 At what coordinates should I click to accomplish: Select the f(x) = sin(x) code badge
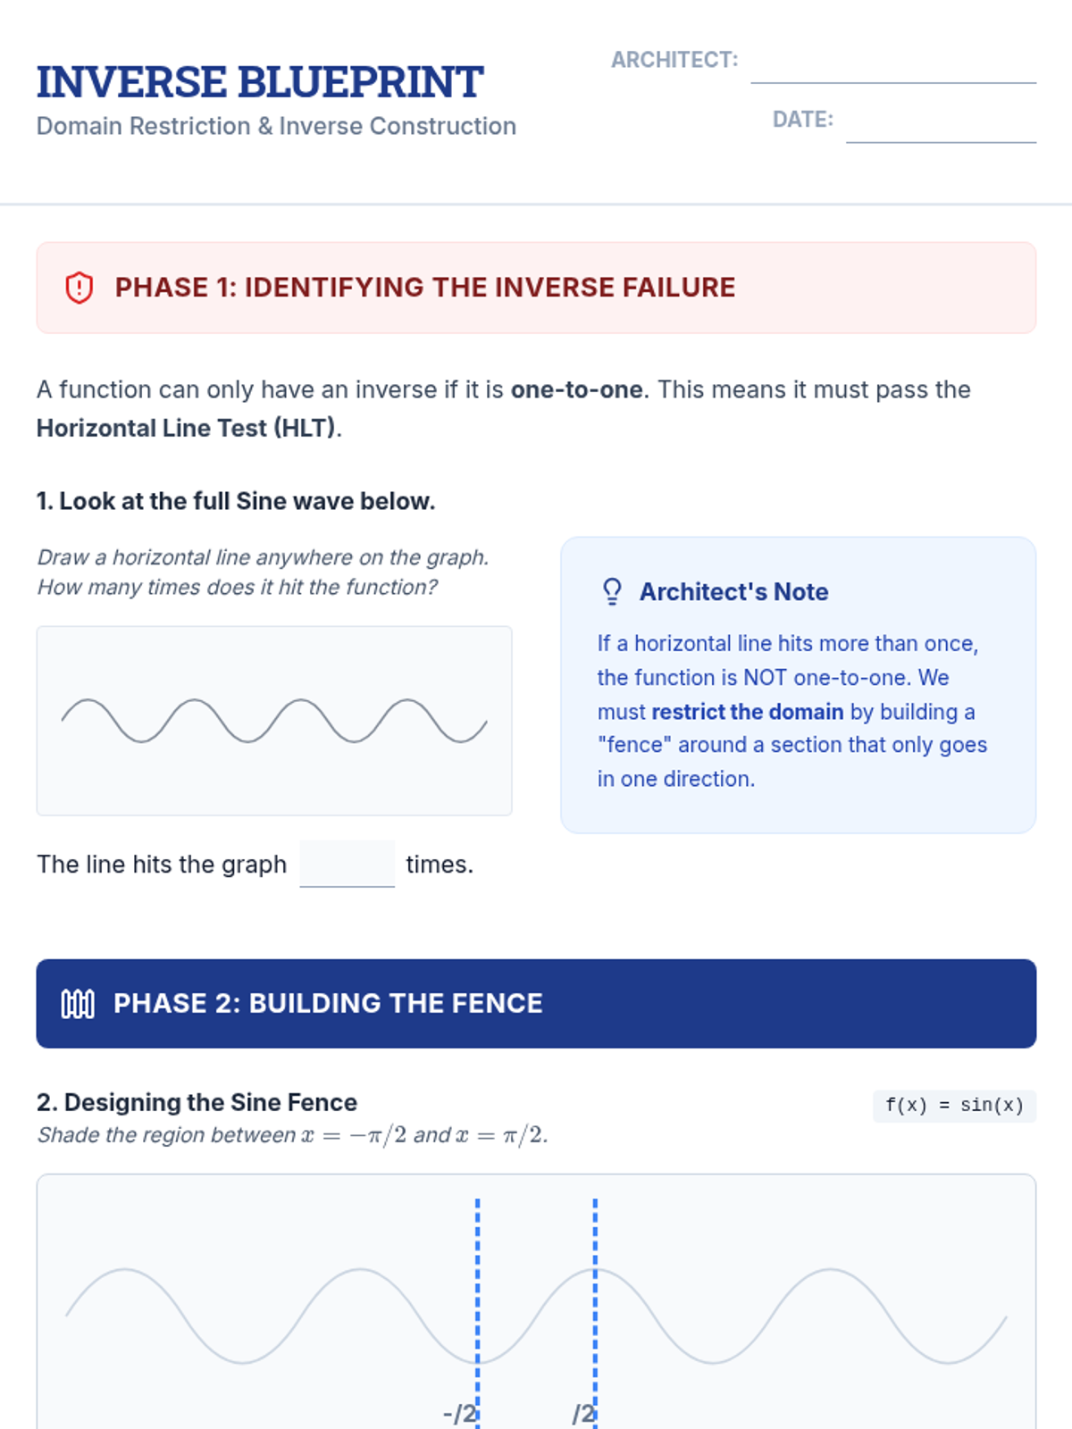pyautogui.click(x=954, y=1106)
